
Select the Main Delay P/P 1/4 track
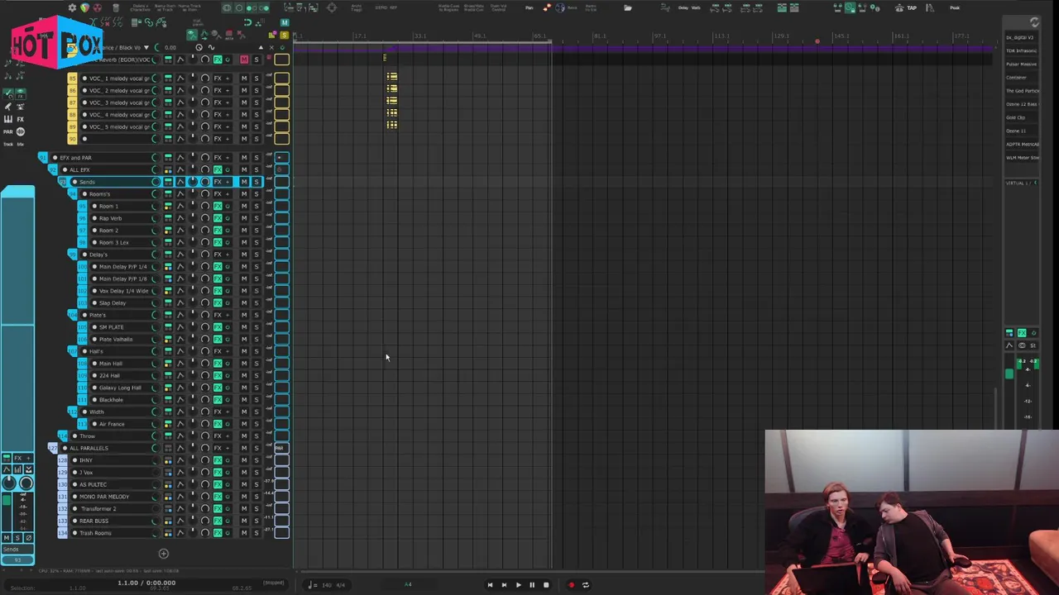click(x=122, y=267)
